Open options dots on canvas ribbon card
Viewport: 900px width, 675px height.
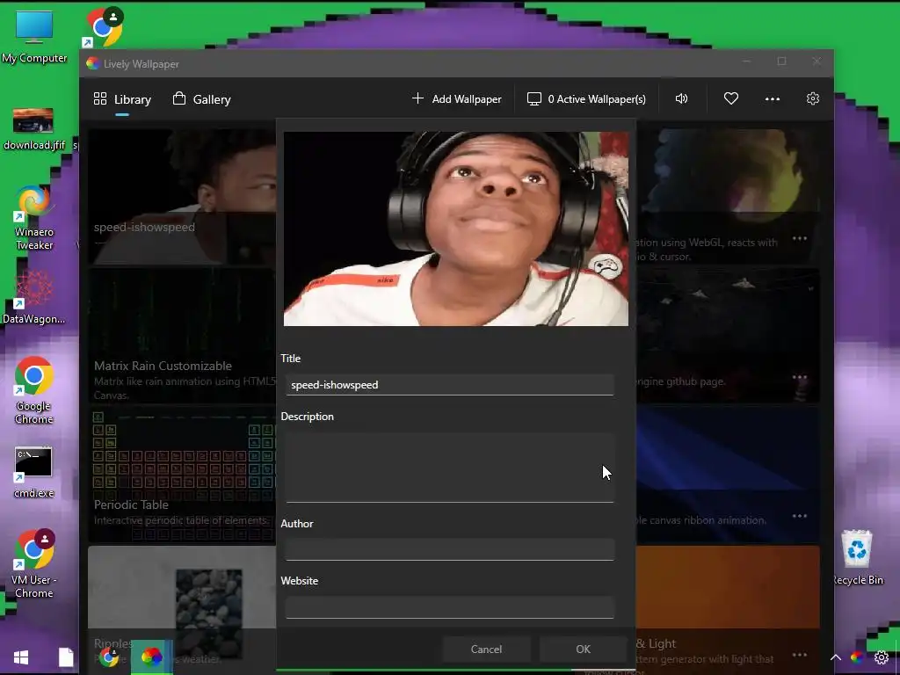(800, 516)
